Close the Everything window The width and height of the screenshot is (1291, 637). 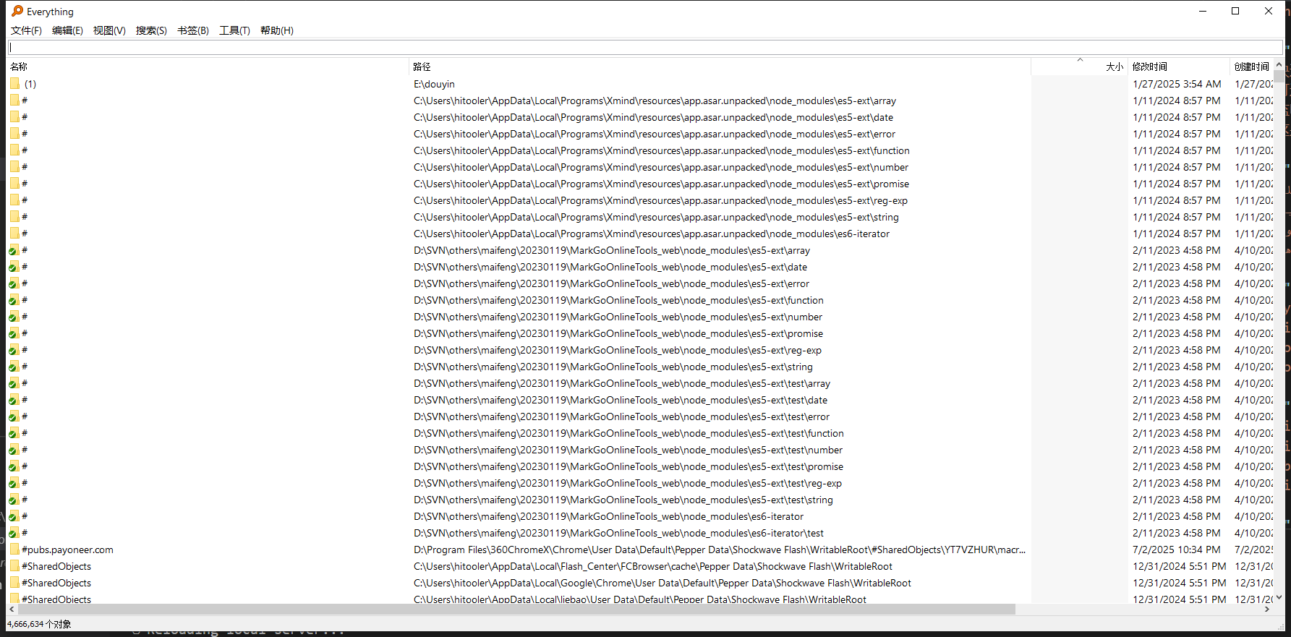1269,11
